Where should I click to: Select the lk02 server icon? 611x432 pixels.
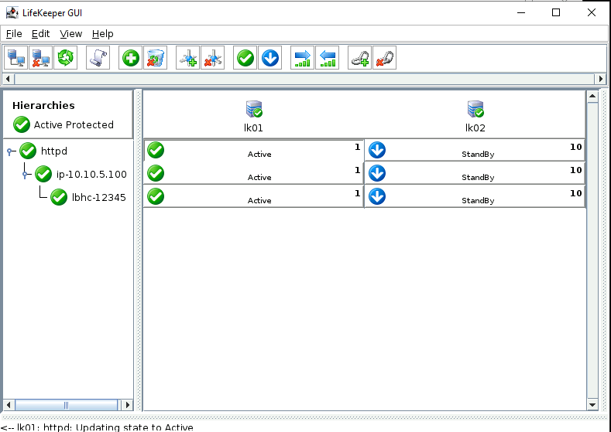point(475,109)
